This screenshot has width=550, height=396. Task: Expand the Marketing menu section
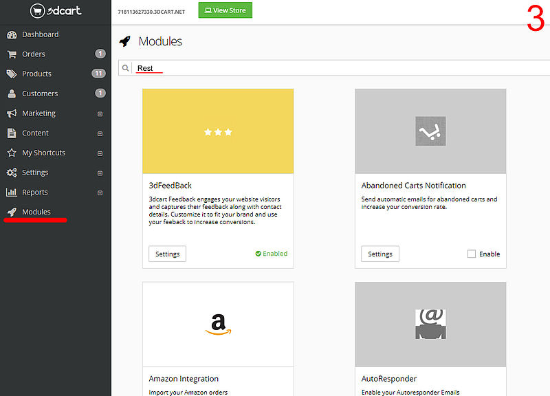point(100,113)
